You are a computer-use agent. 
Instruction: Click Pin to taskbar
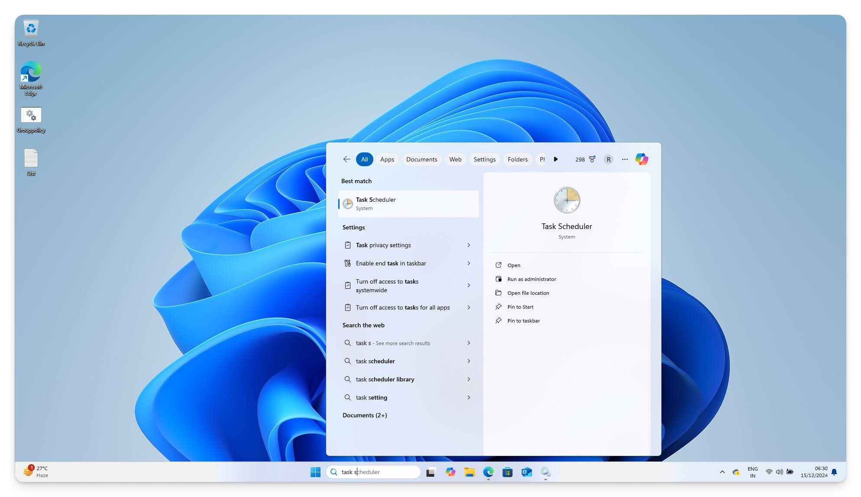[524, 320]
